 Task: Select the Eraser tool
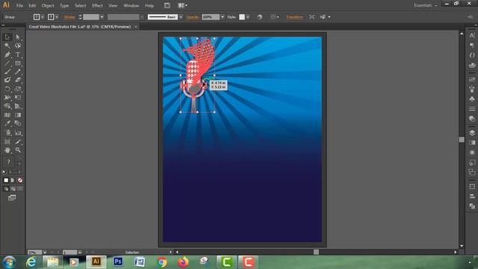(18, 80)
